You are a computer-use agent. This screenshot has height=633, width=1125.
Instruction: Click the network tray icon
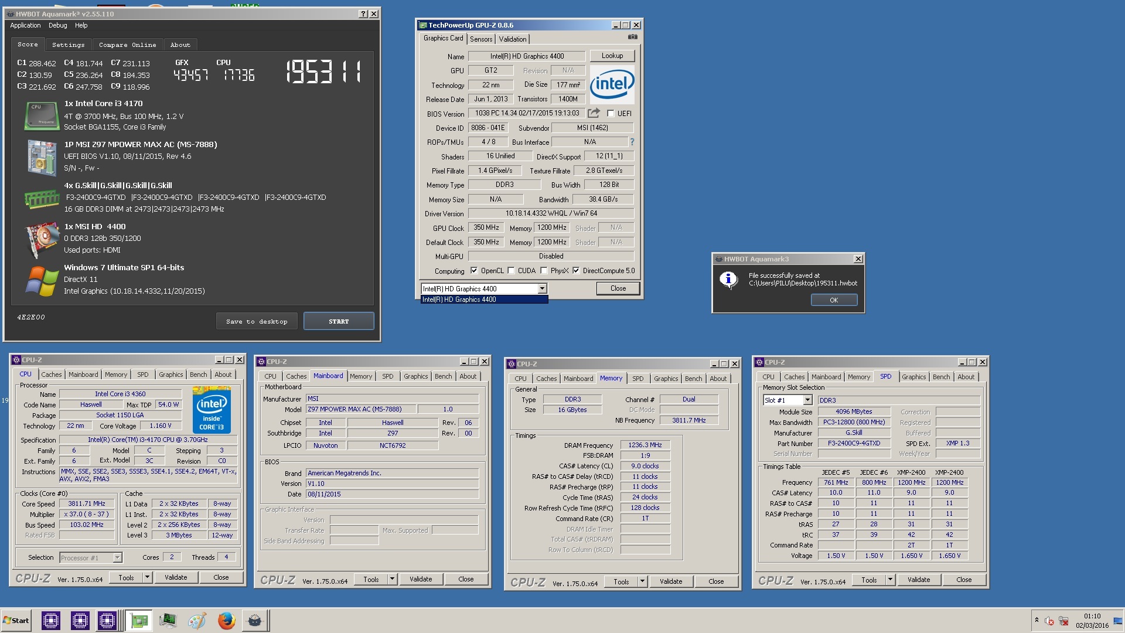1063,621
